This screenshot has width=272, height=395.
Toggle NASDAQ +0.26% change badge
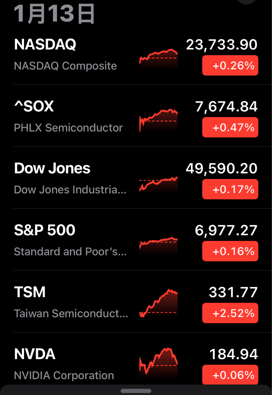click(230, 65)
